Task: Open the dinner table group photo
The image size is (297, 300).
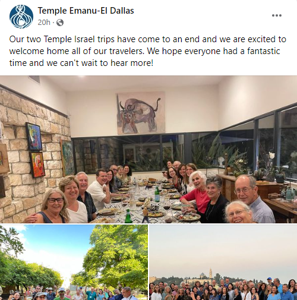Action: tap(148, 150)
